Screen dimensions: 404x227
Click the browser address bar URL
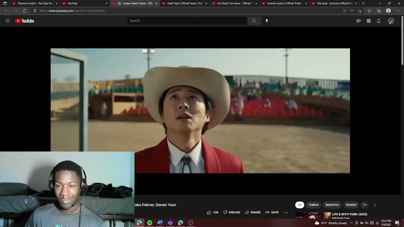tap(72, 11)
